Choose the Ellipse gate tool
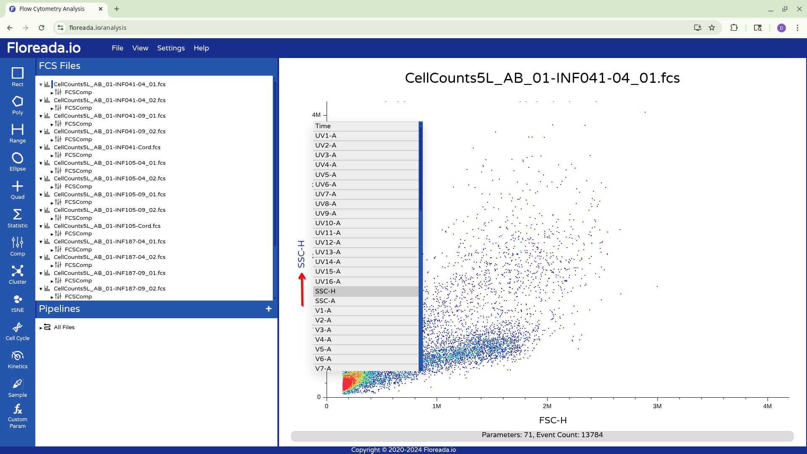 (17, 161)
